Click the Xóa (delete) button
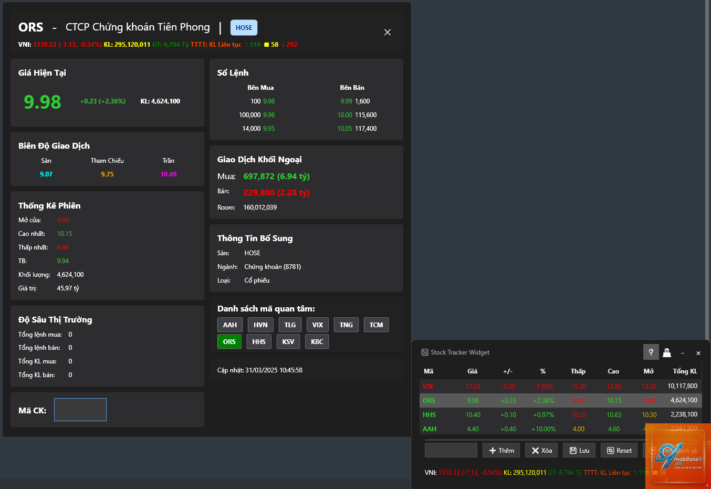The image size is (711, 489). 541,450
